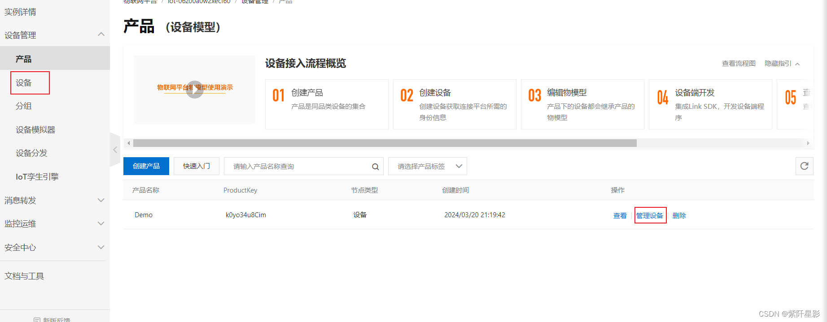Open step 02 创建设备 card
827x322 pixels.
coord(455,104)
